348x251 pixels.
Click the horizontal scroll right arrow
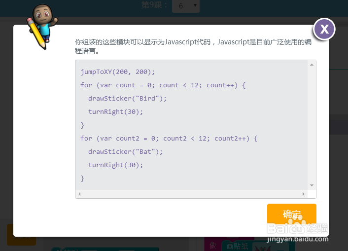(x=303, y=194)
